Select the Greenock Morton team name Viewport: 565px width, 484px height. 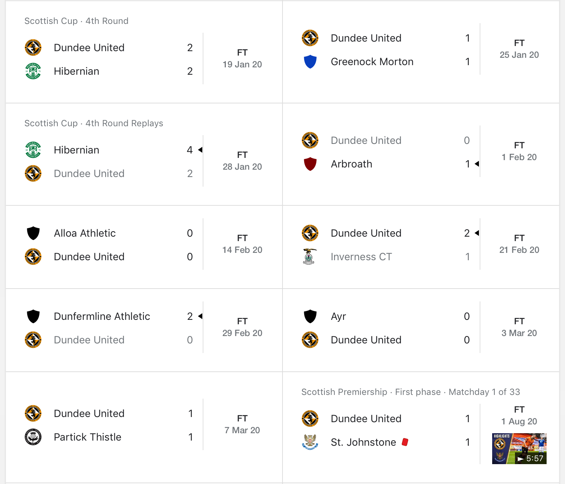pyautogui.click(x=372, y=61)
